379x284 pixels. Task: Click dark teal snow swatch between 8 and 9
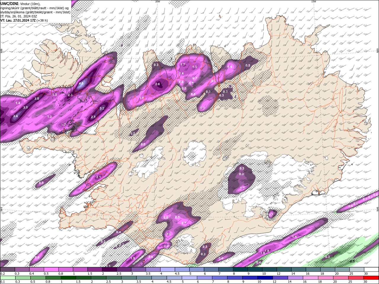coord(240,270)
